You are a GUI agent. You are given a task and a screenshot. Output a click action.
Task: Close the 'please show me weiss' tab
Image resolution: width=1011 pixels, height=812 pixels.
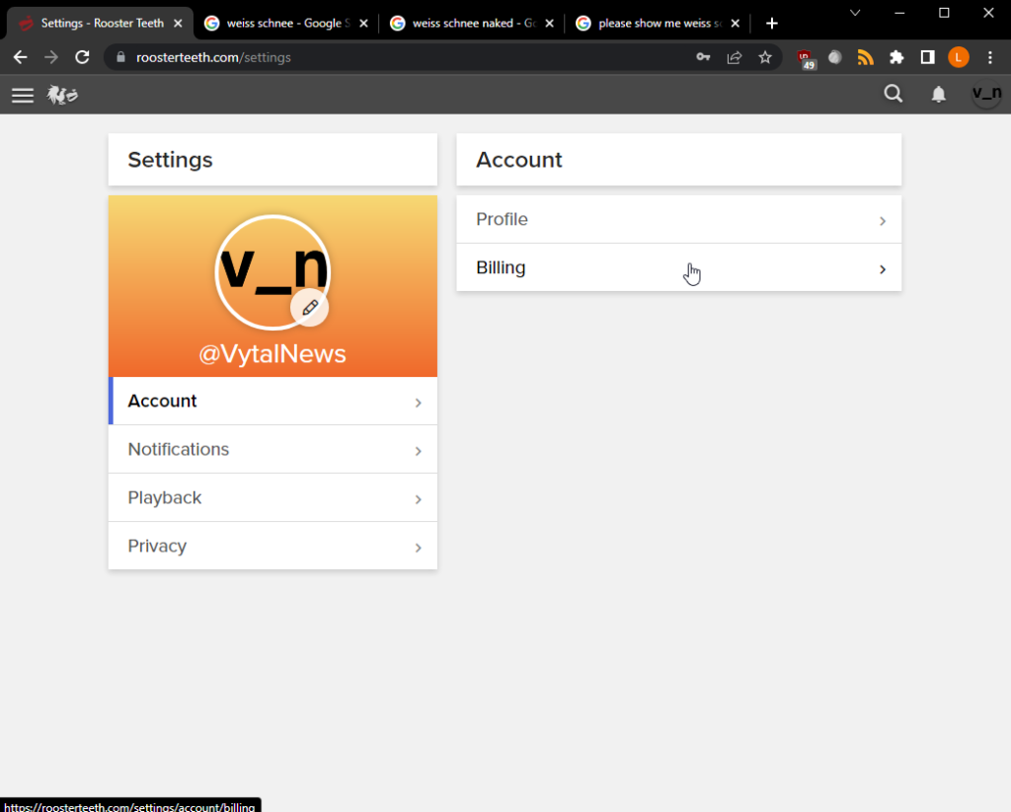click(735, 24)
